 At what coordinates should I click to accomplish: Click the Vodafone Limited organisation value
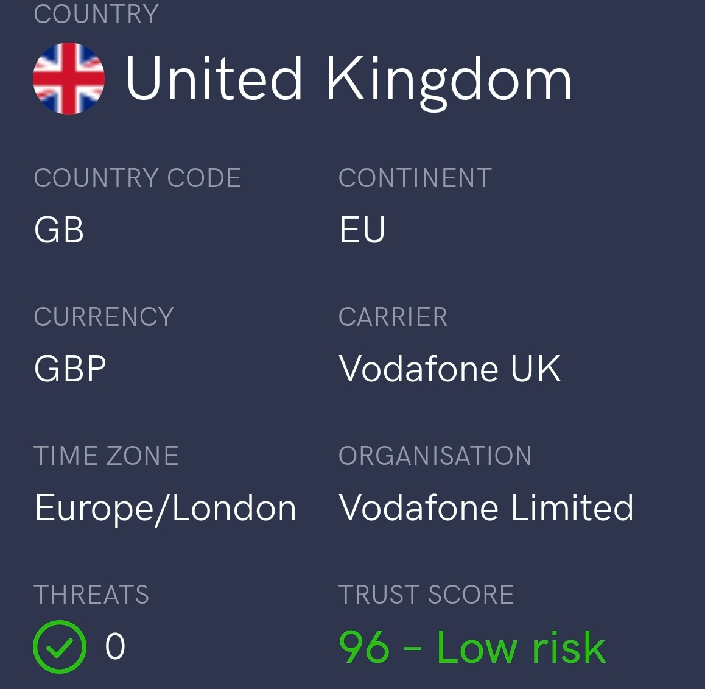click(486, 507)
